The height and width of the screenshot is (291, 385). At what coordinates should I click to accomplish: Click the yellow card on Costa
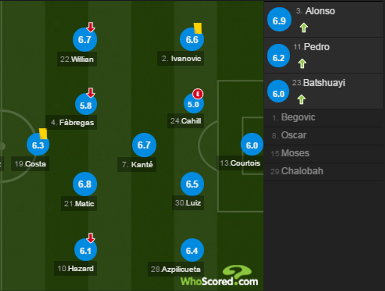click(43, 134)
